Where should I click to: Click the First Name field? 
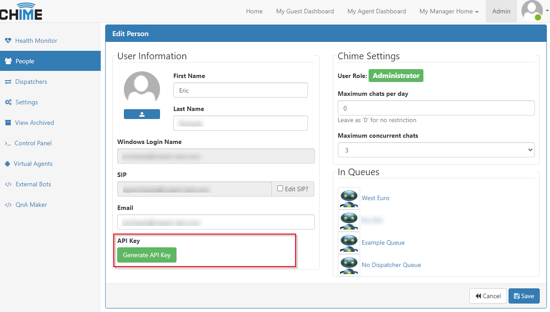pyautogui.click(x=240, y=90)
